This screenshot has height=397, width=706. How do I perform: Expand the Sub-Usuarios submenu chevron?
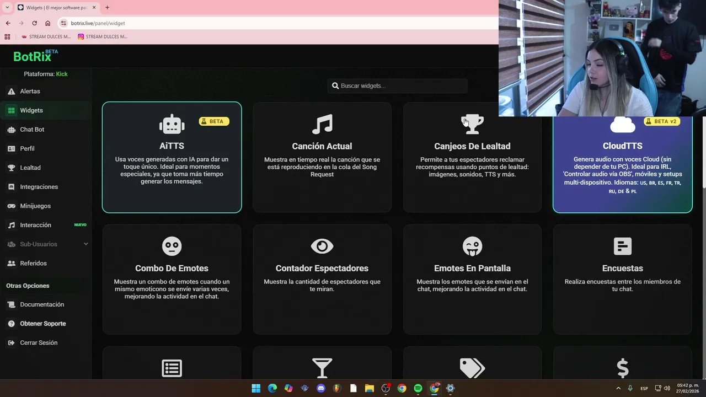coord(85,244)
